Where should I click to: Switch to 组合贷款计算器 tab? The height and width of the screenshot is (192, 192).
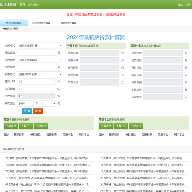tap(68, 23)
